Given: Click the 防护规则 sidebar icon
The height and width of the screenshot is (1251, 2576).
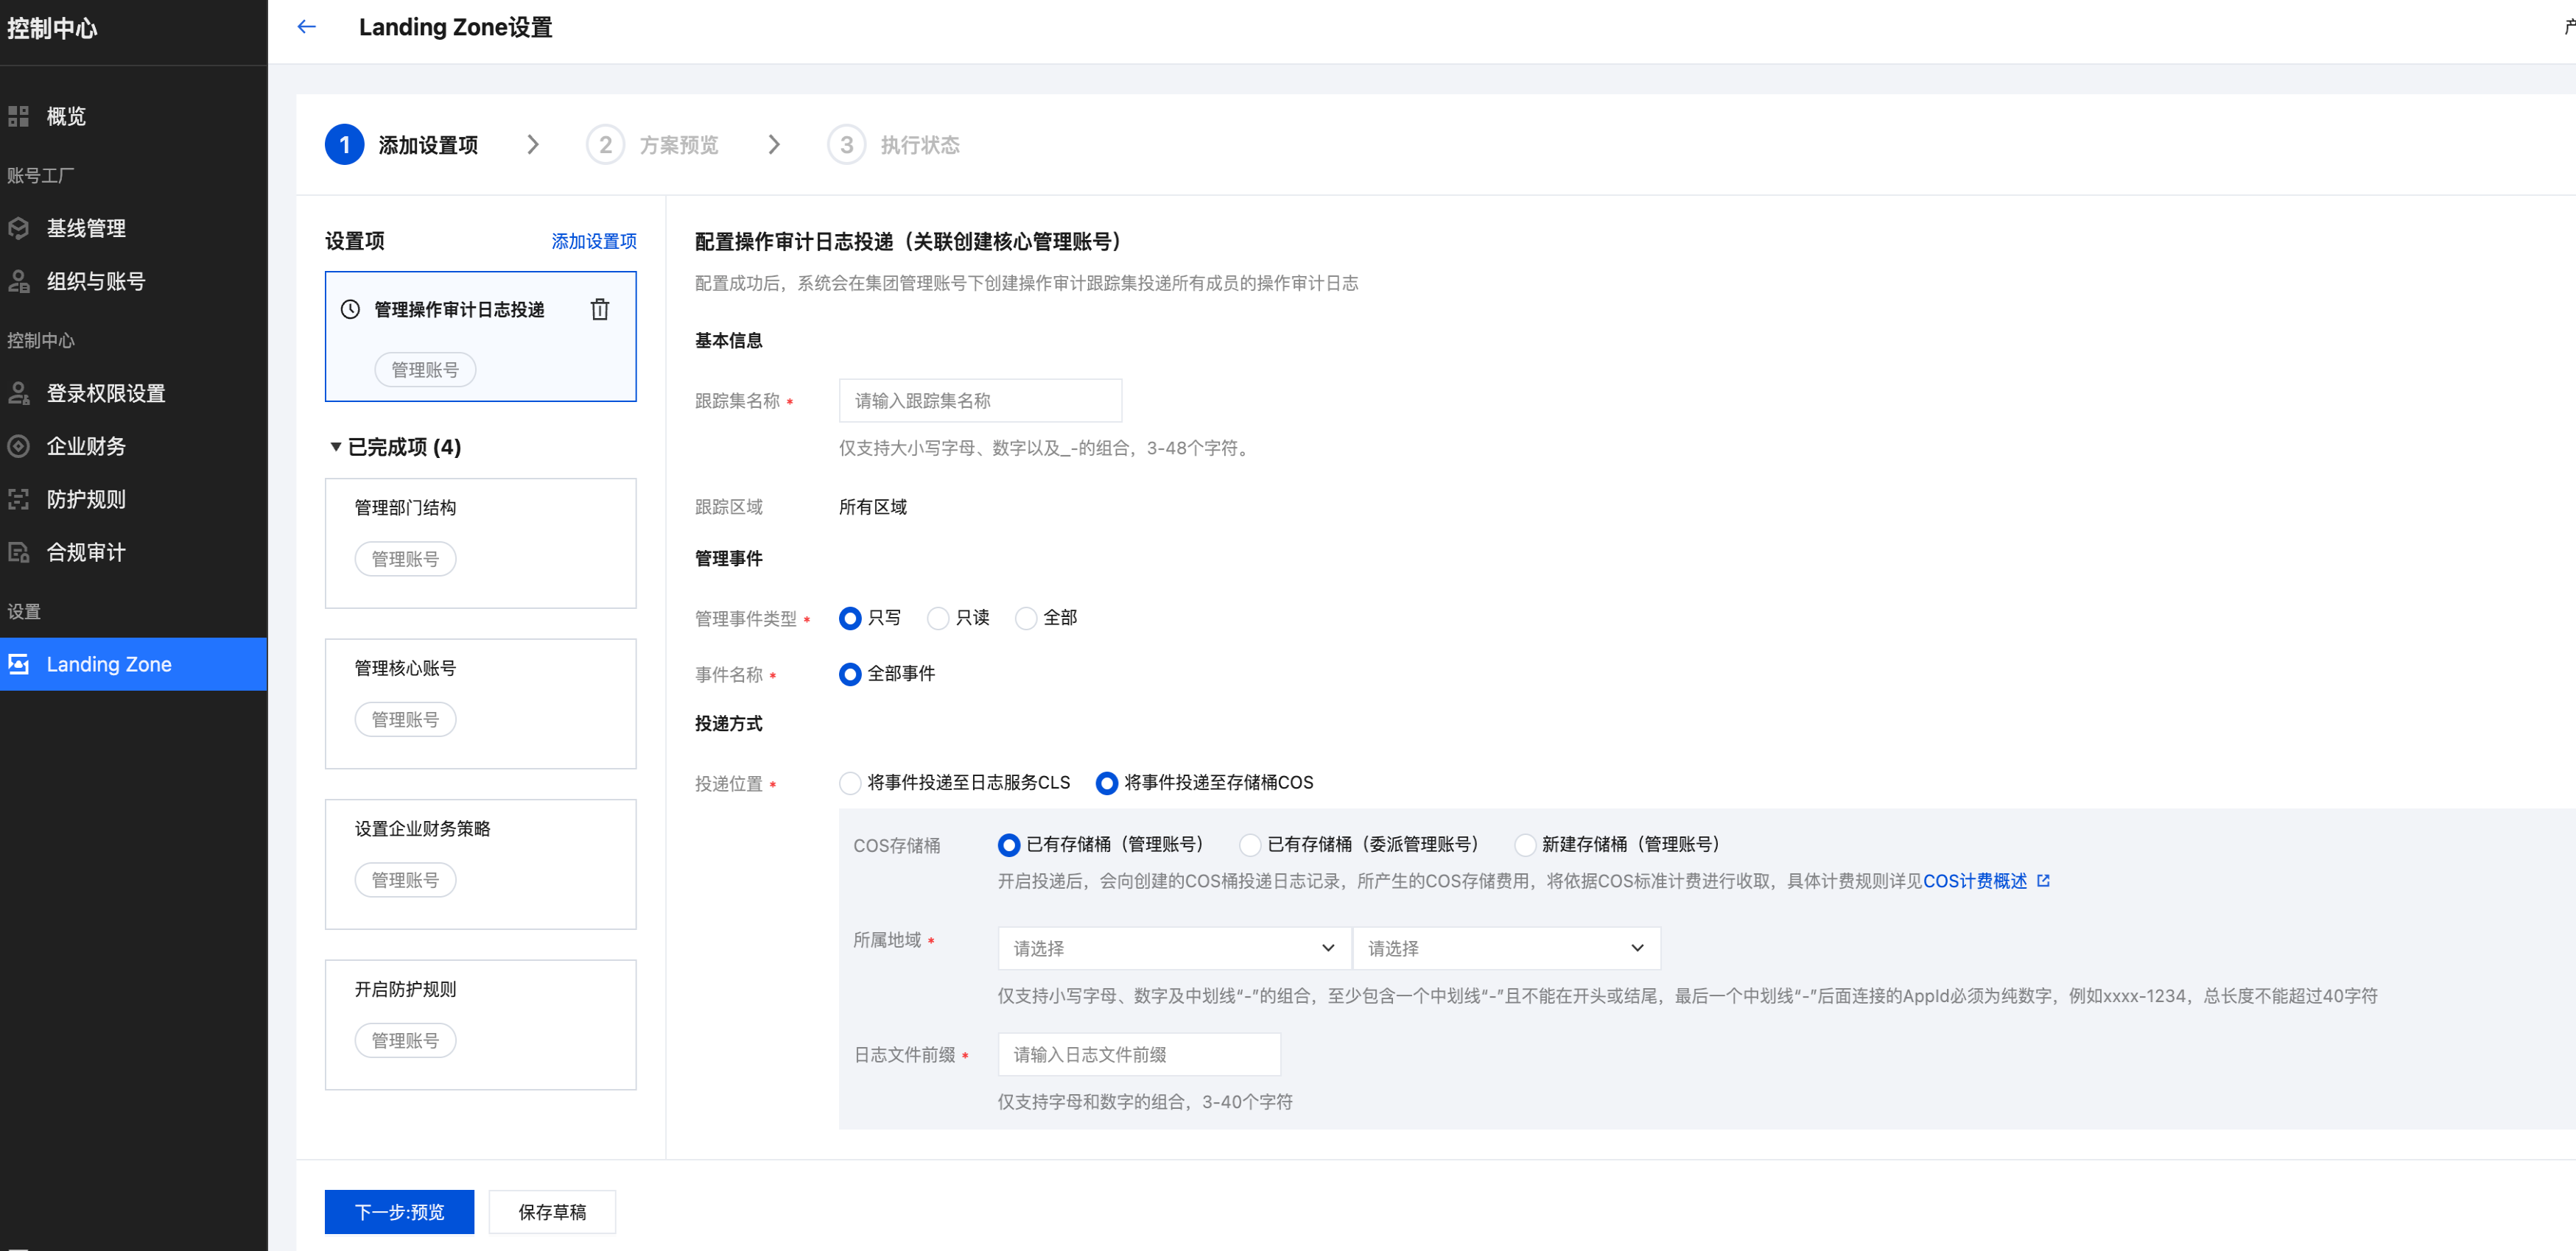Looking at the screenshot, I should 19,500.
